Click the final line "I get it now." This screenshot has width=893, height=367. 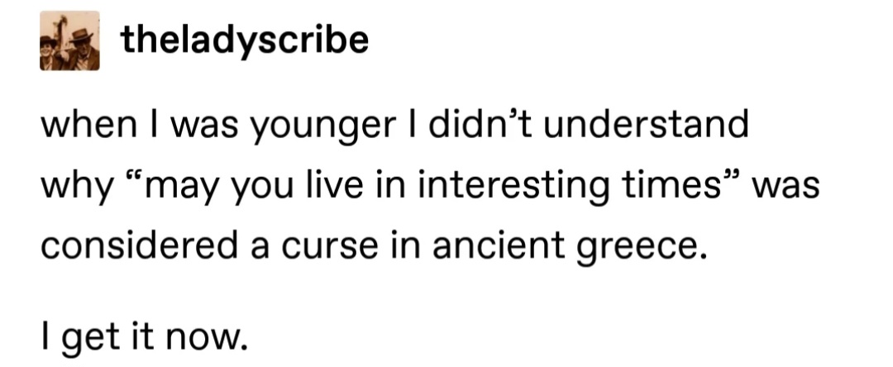(144, 336)
